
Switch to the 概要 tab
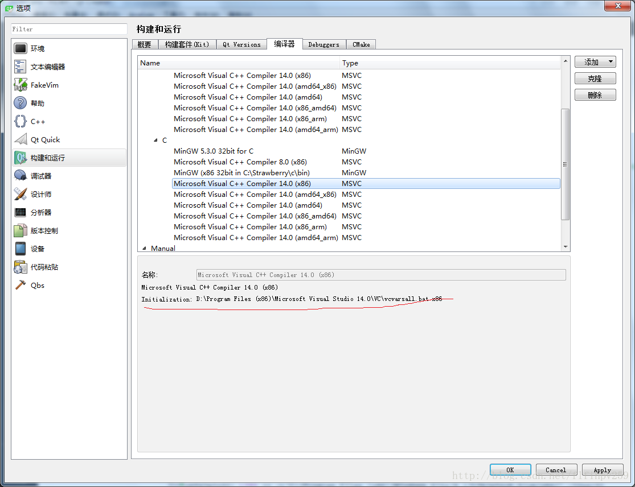point(145,44)
